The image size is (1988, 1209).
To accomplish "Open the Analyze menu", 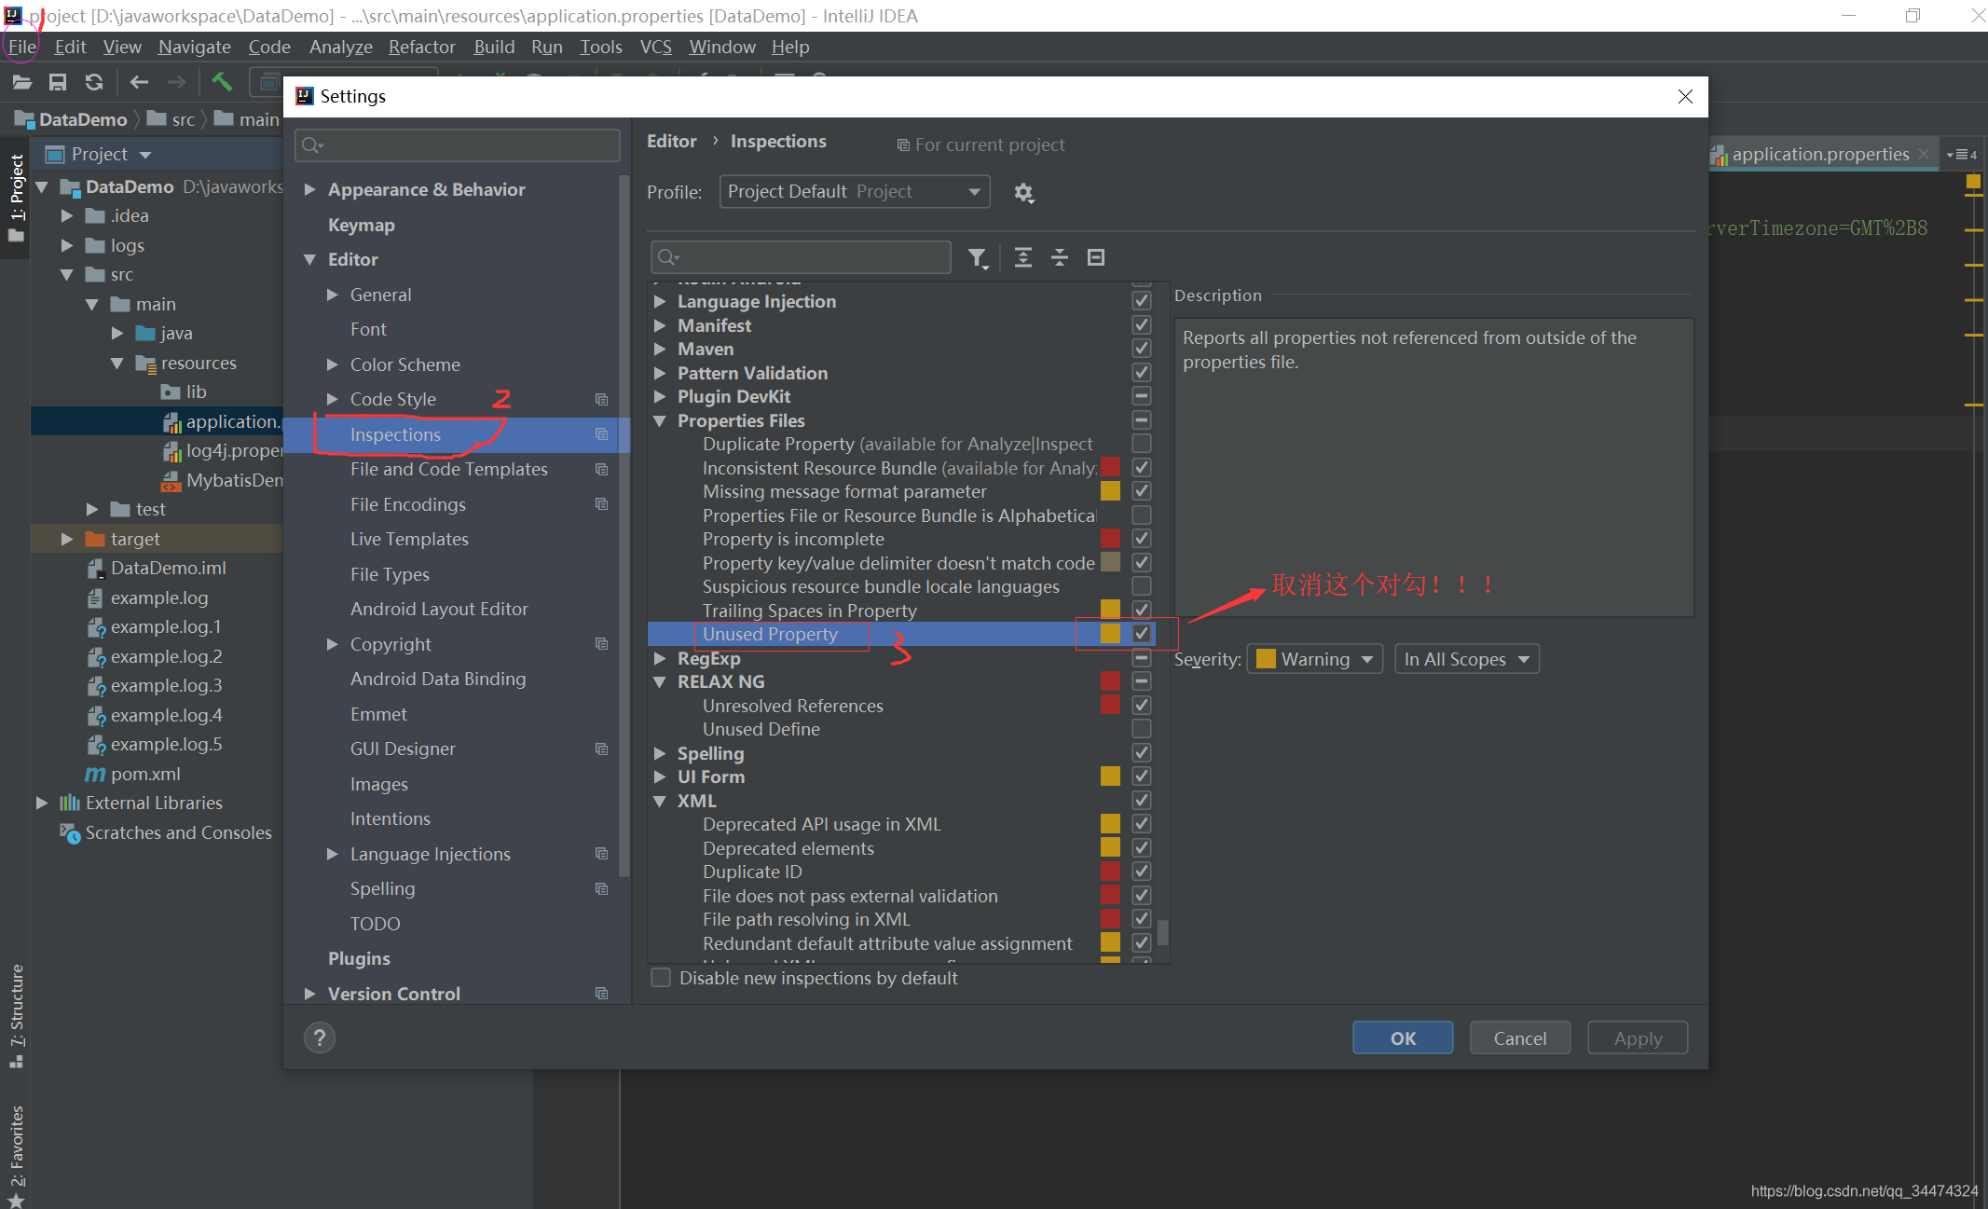I will coord(341,47).
